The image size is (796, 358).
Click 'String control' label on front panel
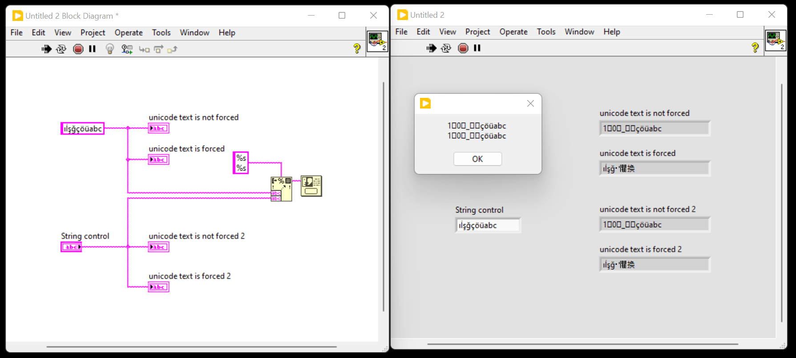point(479,210)
